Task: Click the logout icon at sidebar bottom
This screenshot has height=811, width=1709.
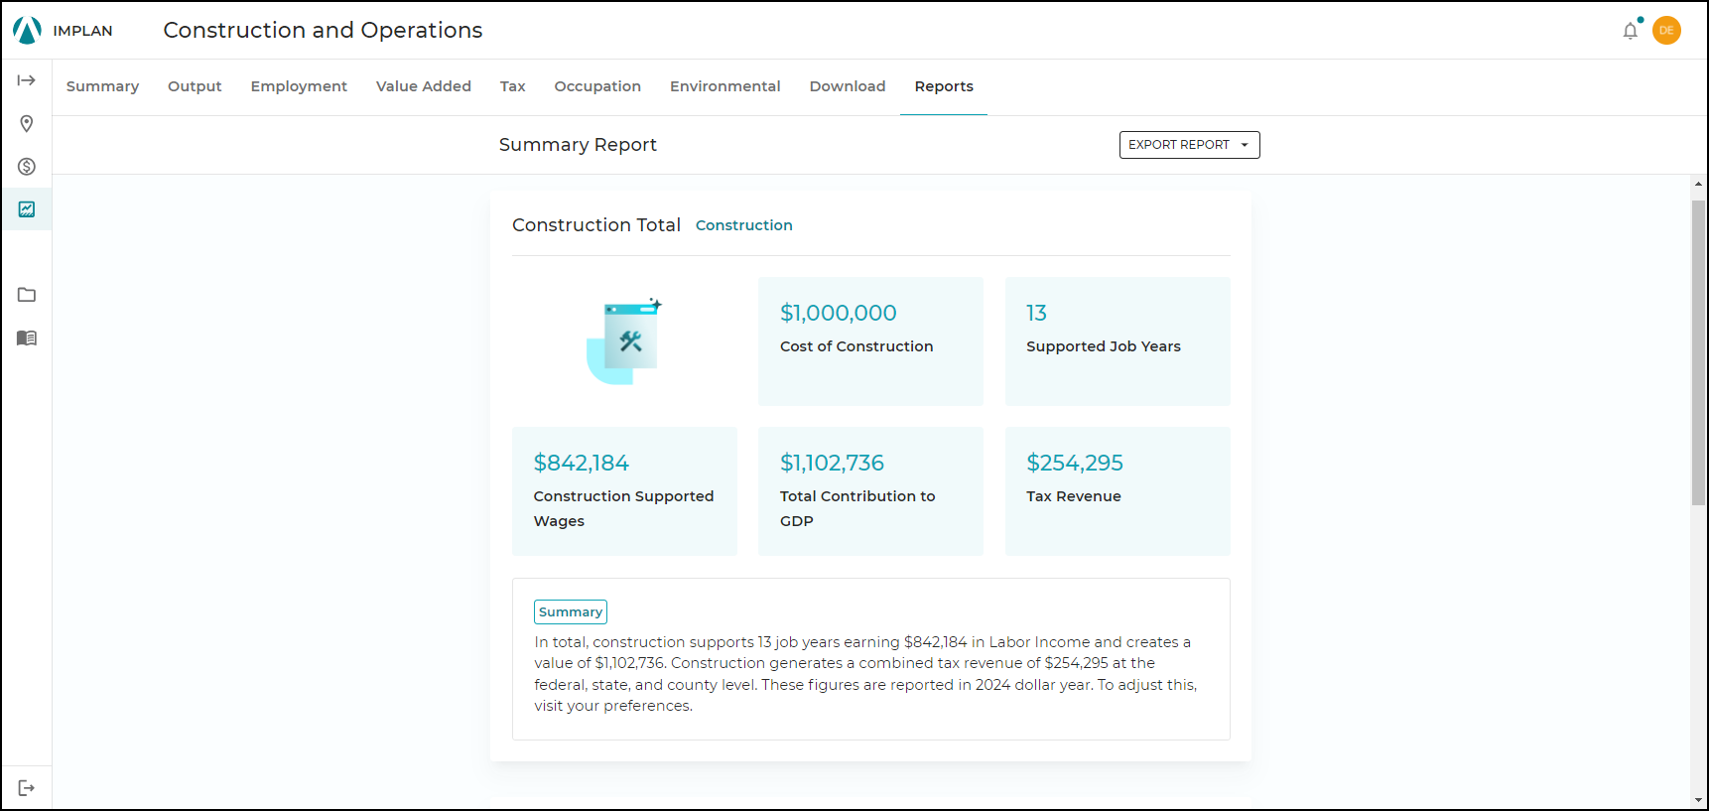Action: (x=27, y=788)
